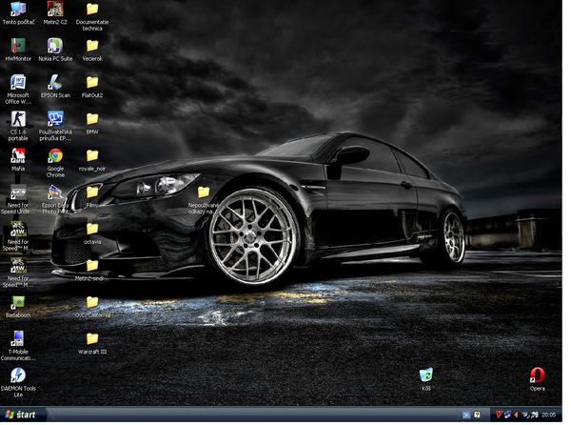Launch Opera from the desktop
Image resolution: width=571 pixels, height=425 pixels.
point(538,374)
